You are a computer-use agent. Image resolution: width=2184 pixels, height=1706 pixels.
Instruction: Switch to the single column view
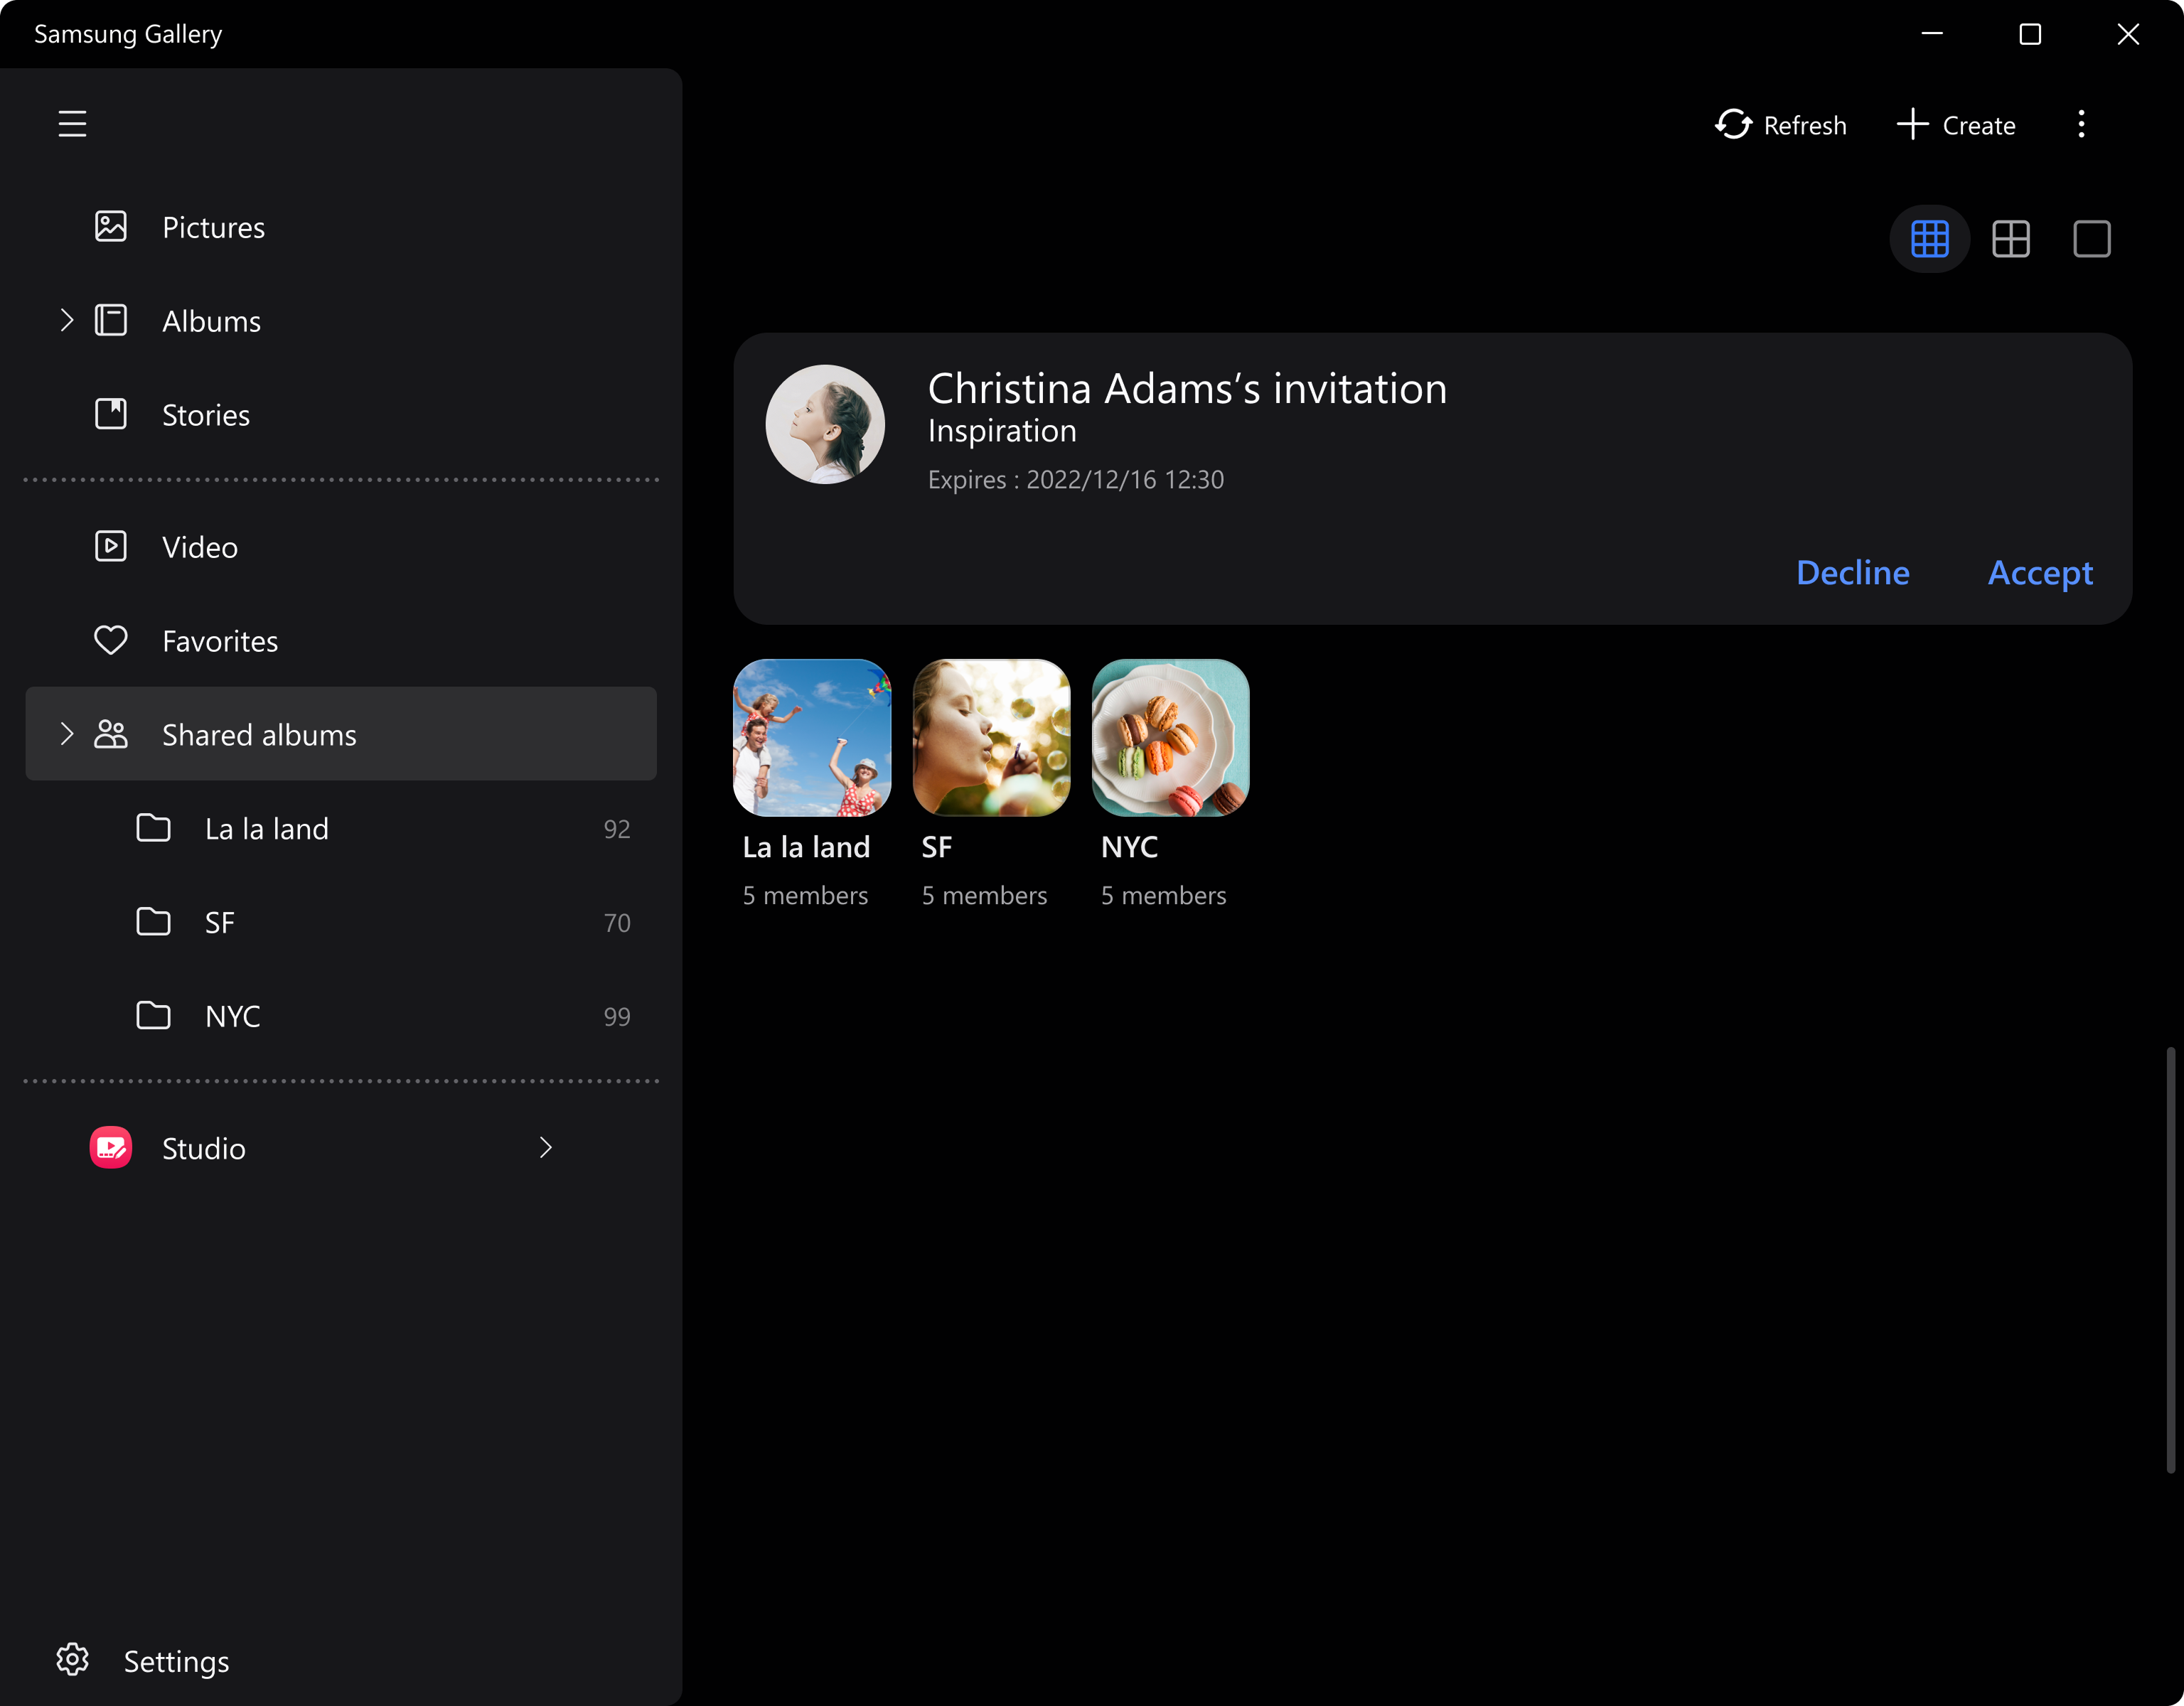tap(2092, 239)
